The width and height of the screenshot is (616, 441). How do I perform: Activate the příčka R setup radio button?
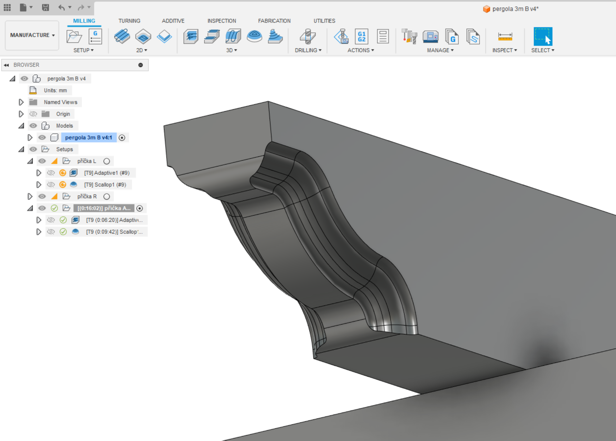[106, 197]
